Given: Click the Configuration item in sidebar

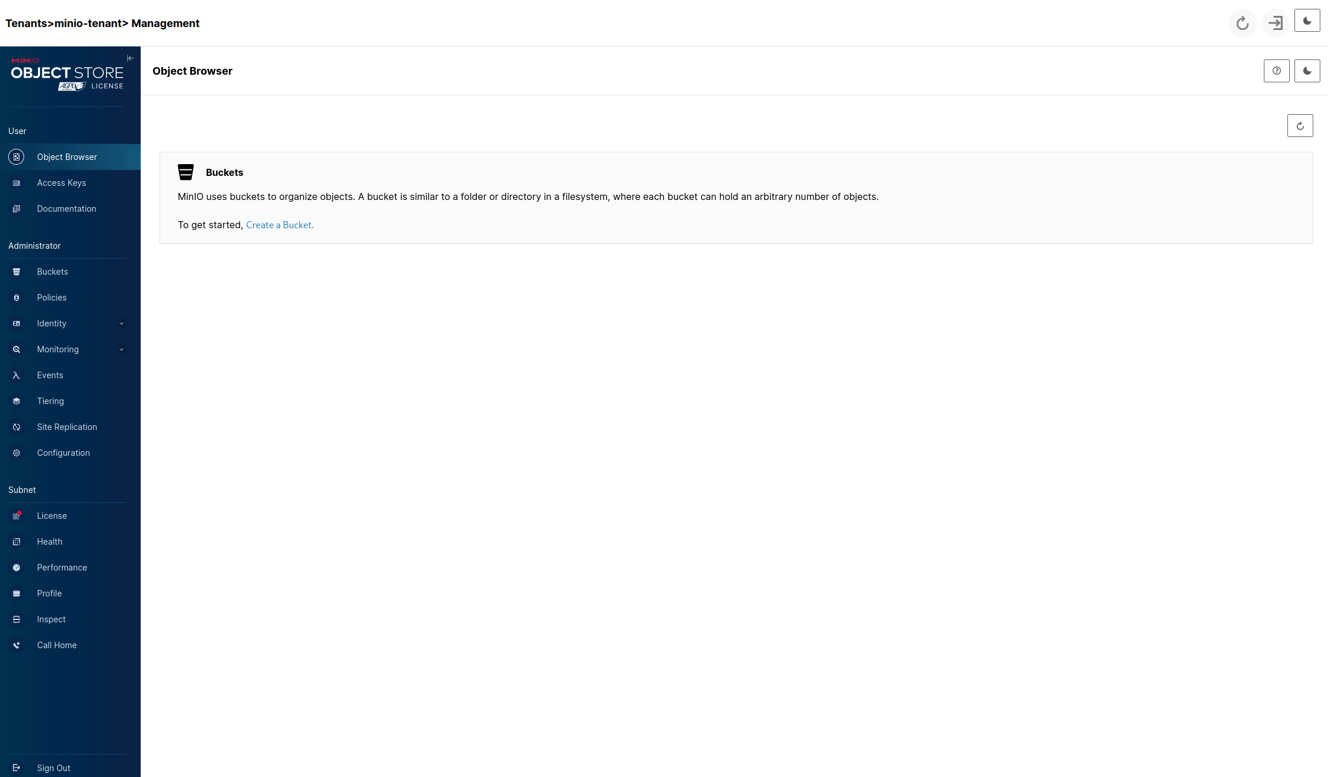Looking at the screenshot, I should [63, 452].
